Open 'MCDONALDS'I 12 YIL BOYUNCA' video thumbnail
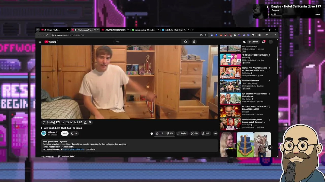Screen dimensions: 325x182 [x=230, y=111]
